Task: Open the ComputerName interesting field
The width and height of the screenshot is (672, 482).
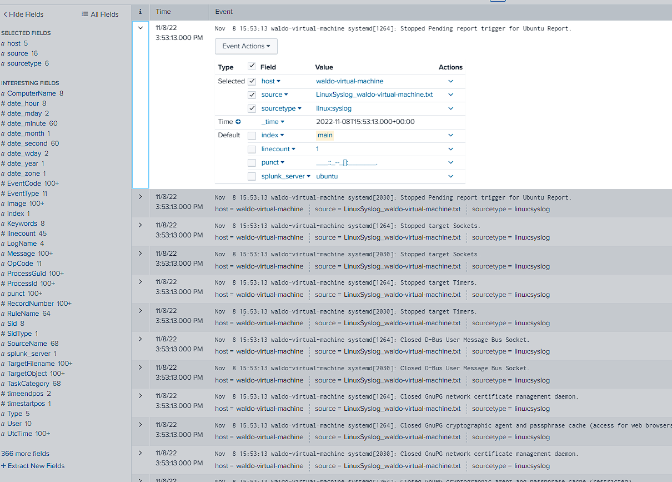Action: point(32,93)
